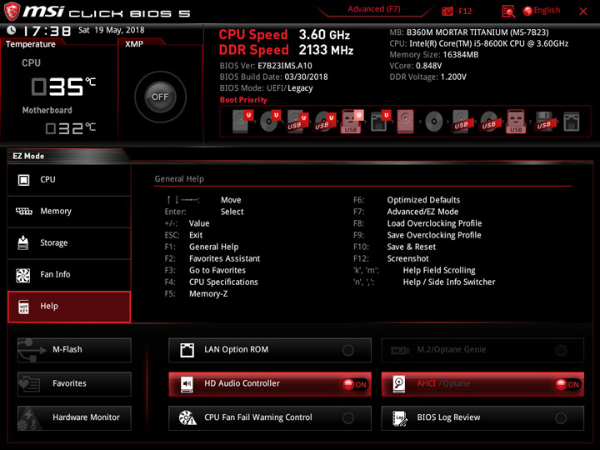Viewport: 600px width, 450px height.
Task: Select USB floppy boot device icon
Action: click(x=544, y=122)
